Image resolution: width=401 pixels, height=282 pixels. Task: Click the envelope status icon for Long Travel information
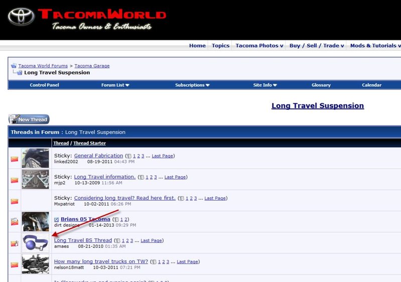click(15, 180)
